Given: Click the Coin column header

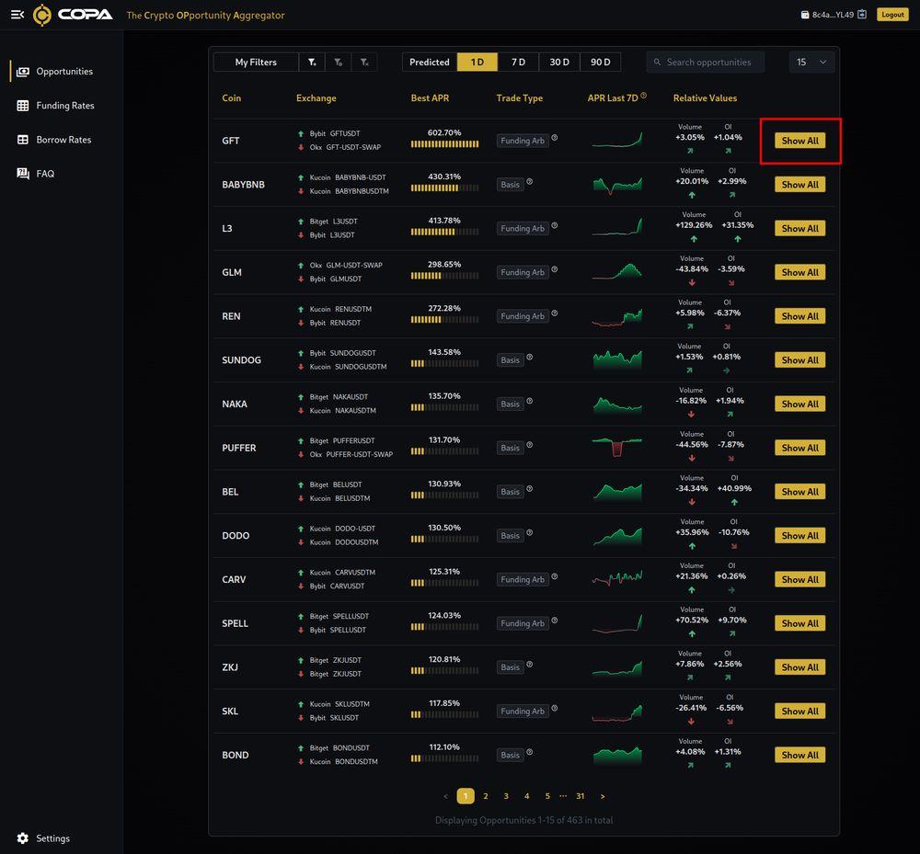Looking at the screenshot, I should coord(231,97).
